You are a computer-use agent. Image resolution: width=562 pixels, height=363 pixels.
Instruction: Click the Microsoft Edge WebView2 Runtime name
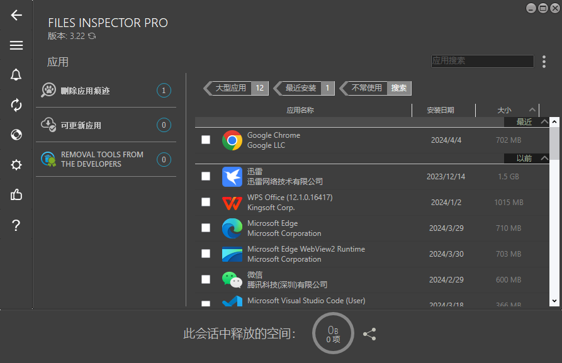[306, 249]
